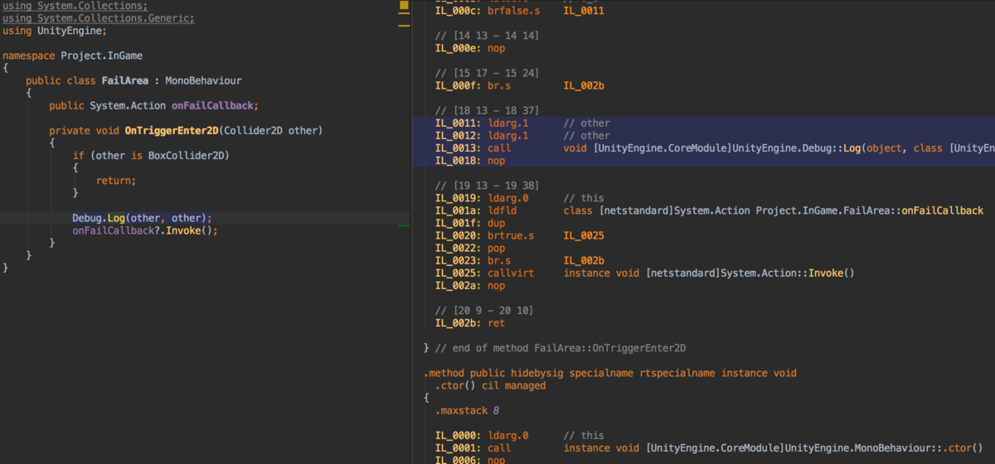Click the 'IL_0001:' call label
The width and height of the screenshot is (995, 464).
[x=459, y=447]
